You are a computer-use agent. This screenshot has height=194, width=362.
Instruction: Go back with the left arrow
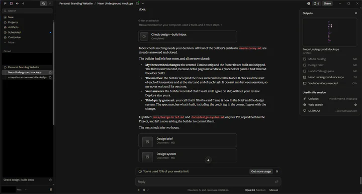17,4
